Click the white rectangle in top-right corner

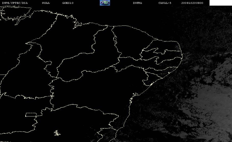pyautogui.click(x=221, y=3)
